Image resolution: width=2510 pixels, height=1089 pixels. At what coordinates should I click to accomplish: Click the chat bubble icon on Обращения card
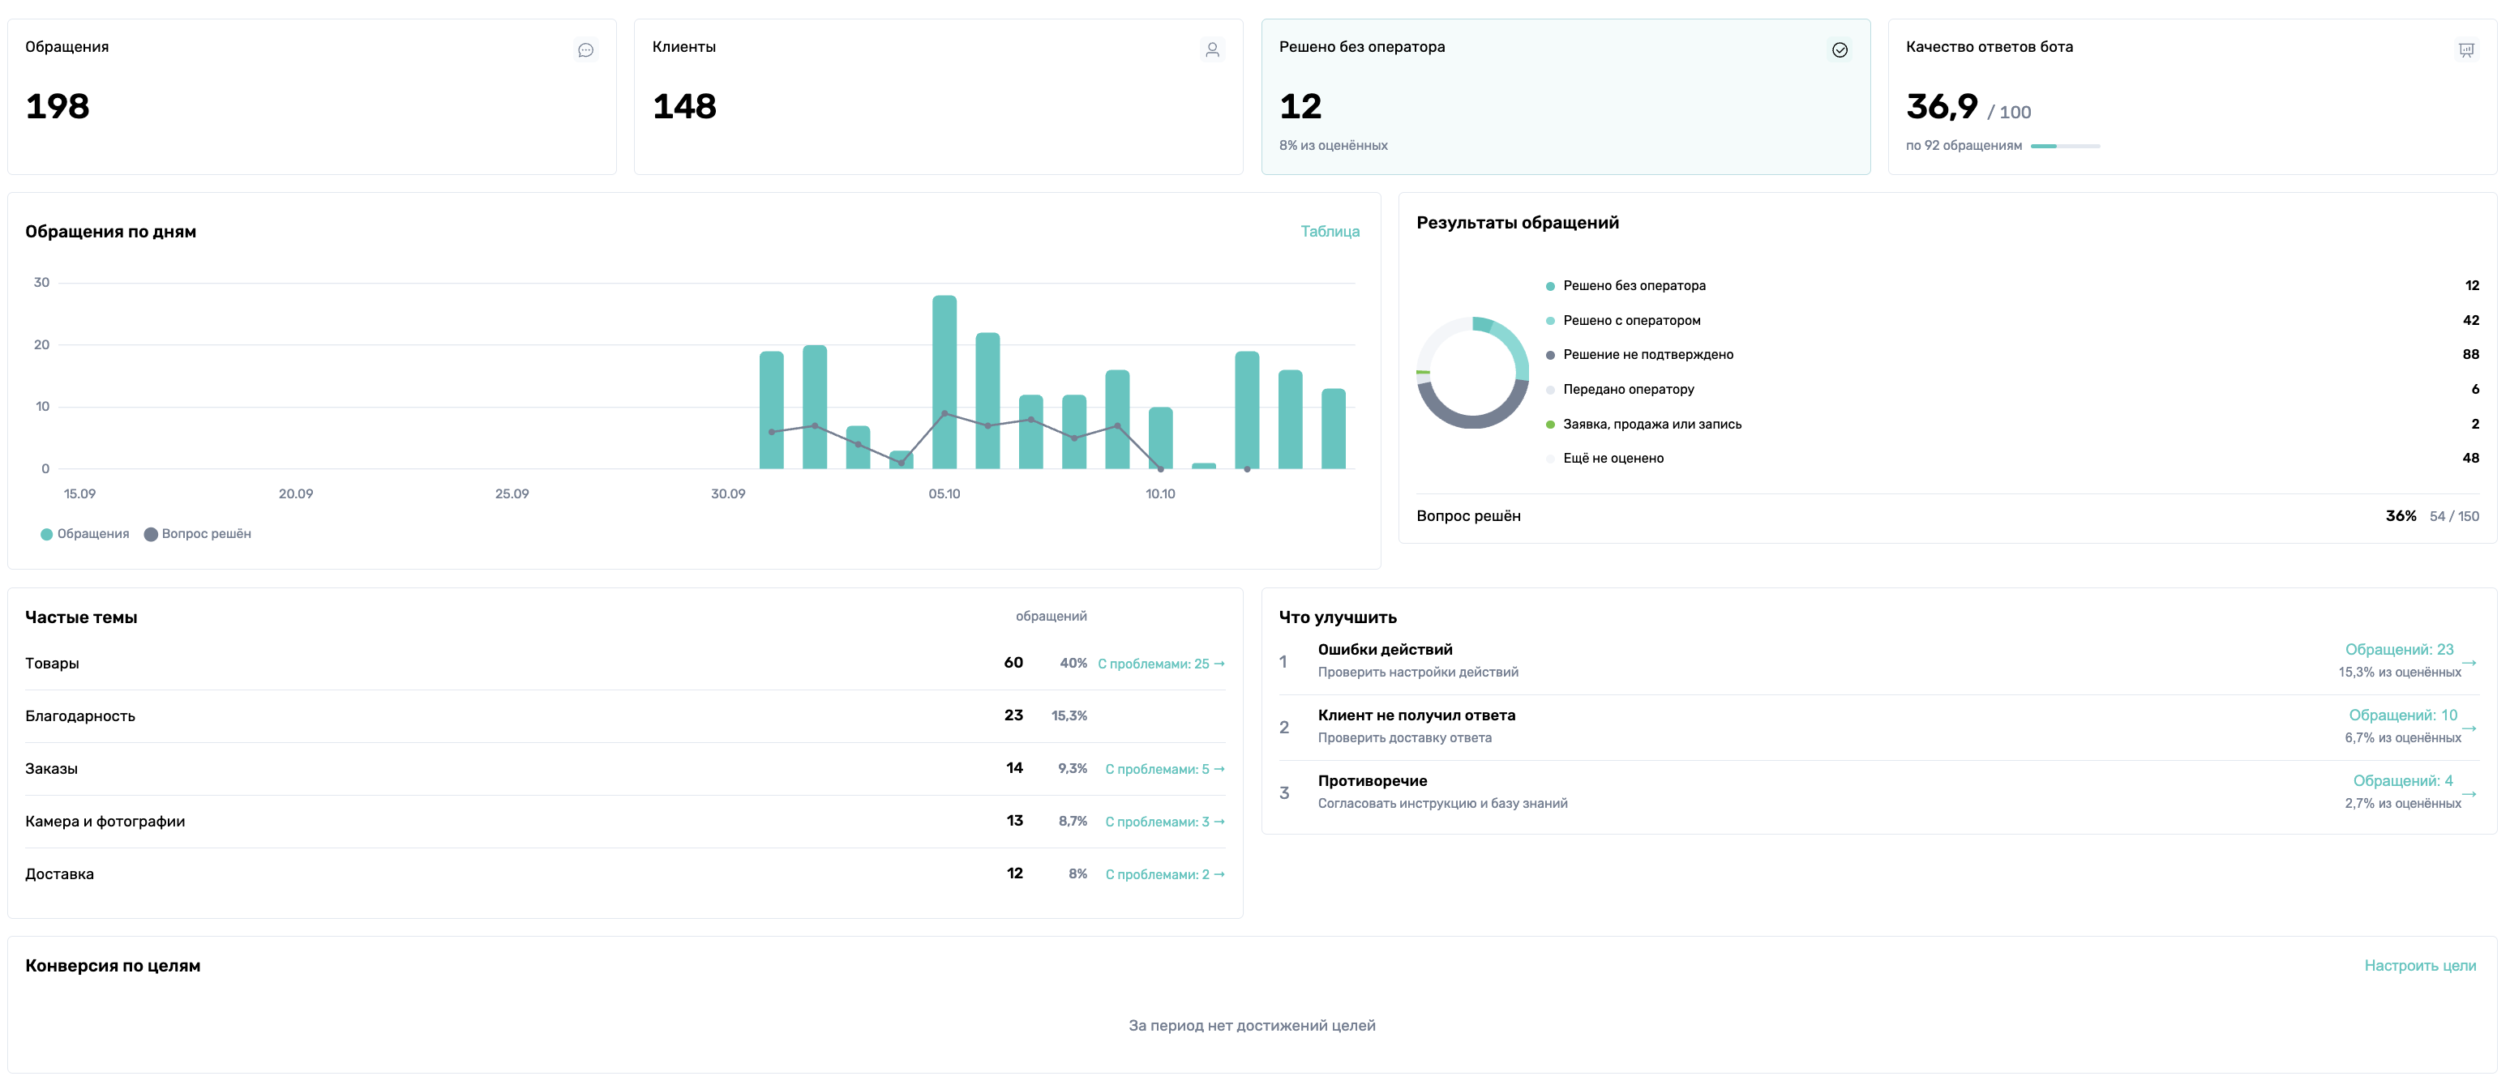click(585, 49)
